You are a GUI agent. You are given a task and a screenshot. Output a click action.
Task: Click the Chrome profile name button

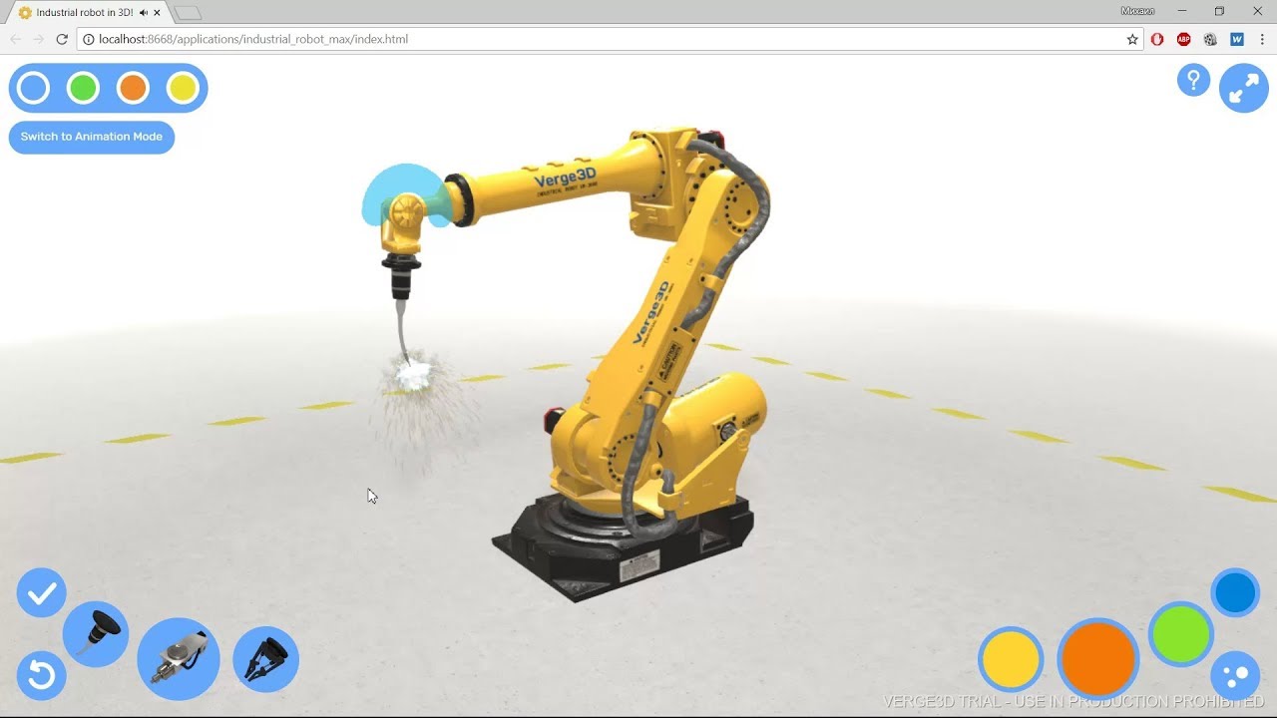[x=1137, y=11]
